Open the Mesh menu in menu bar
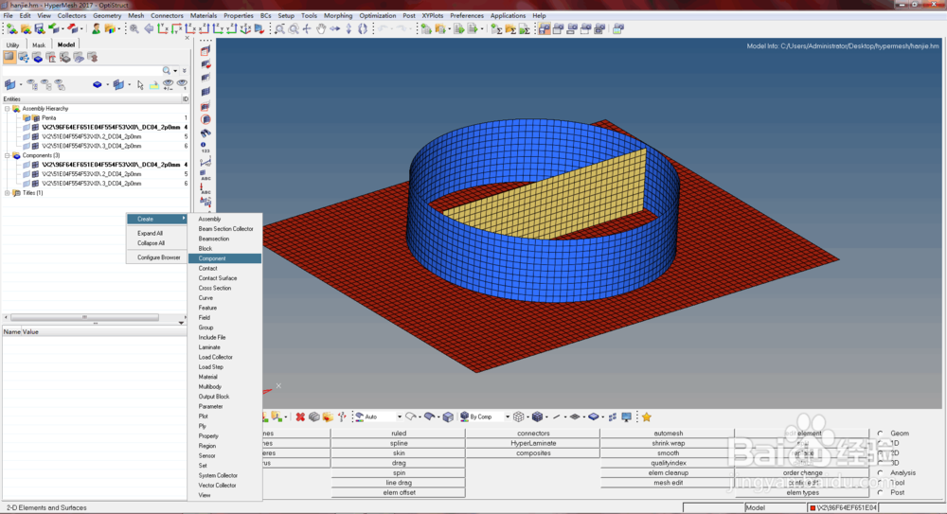Image resolution: width=947 pixels, height=514 pixels. point(135,16)
